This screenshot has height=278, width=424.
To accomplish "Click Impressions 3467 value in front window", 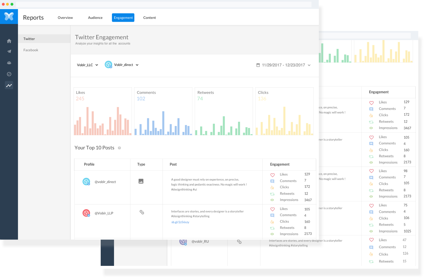I will tap(308, 200).
